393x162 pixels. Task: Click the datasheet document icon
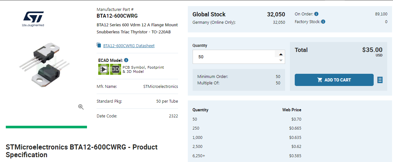[99, 45]
